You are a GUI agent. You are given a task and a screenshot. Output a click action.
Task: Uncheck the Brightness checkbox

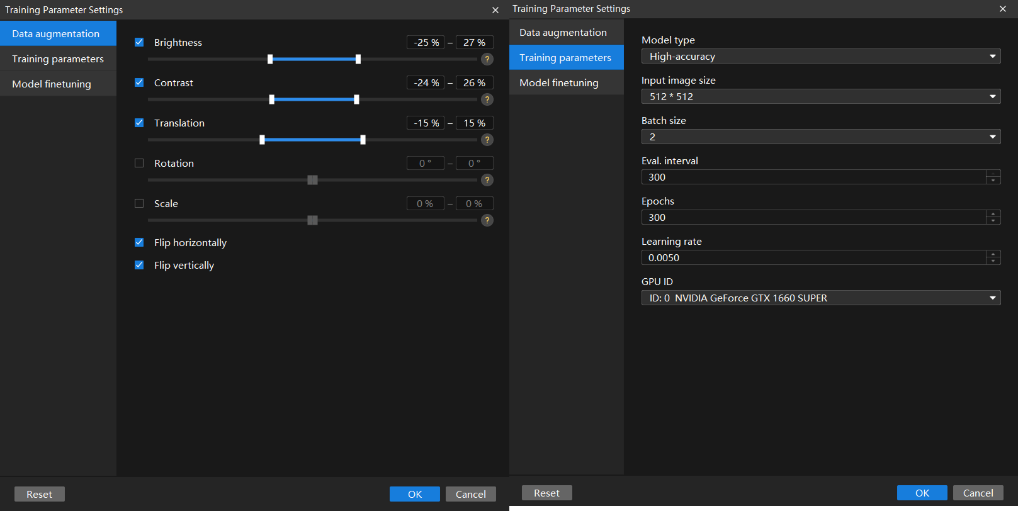point(139,42)
